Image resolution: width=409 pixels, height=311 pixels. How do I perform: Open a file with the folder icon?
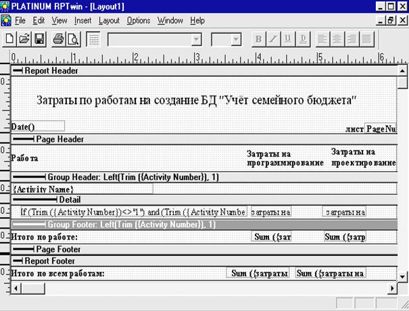click(24, 39)
